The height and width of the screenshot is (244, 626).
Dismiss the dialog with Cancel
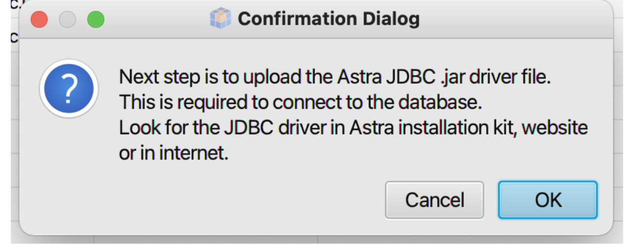coord(434,200)
